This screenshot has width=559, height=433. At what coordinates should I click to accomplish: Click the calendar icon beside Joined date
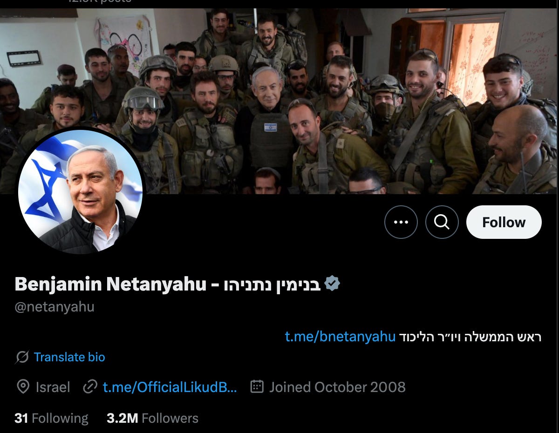pos(257,386)
